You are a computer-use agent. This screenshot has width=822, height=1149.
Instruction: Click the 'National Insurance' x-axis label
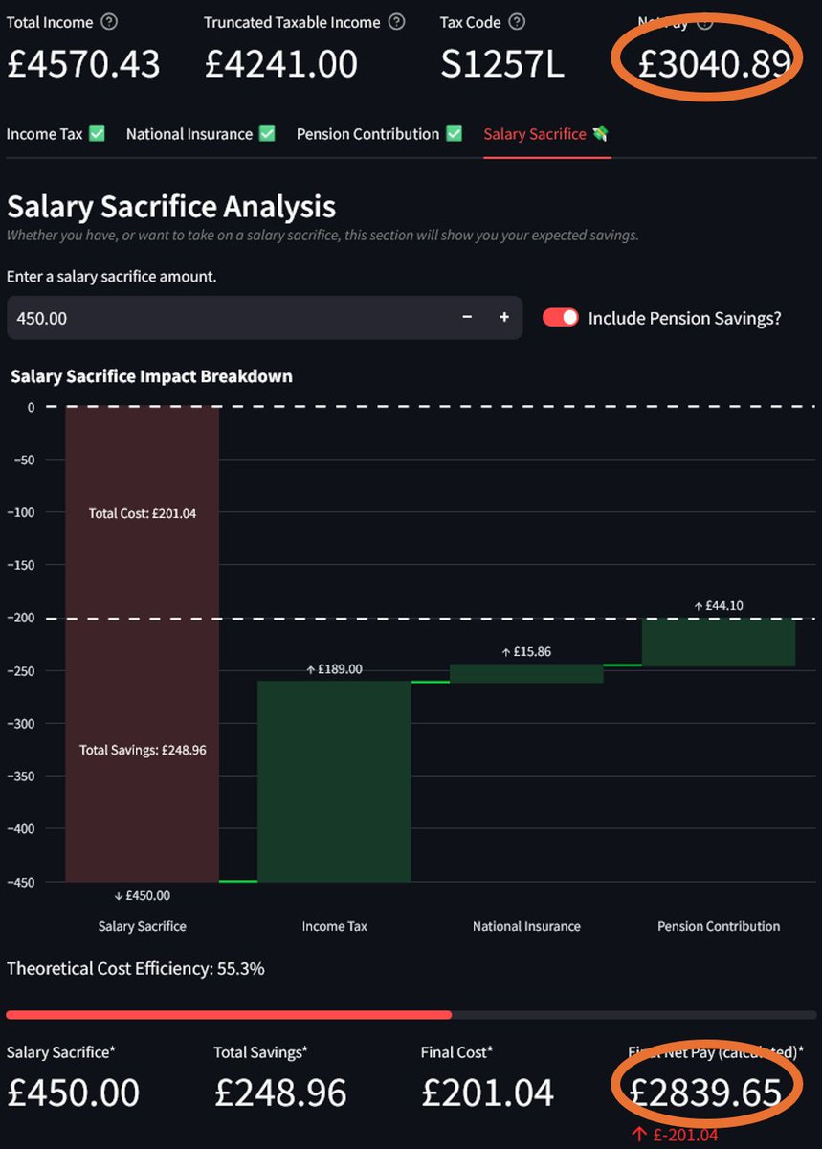click(526, 926)
